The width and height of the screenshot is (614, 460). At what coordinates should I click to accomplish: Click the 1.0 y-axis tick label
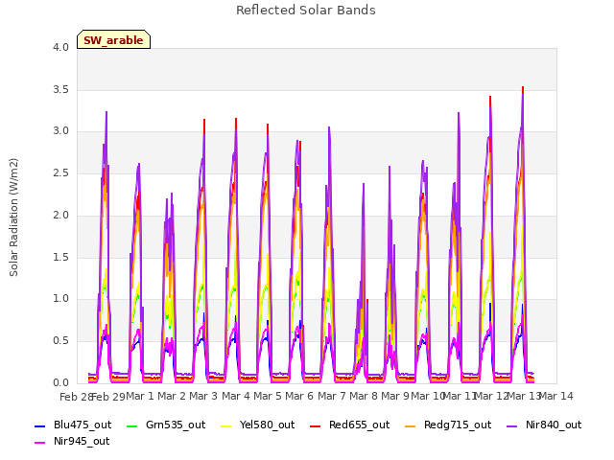tap(60, 299)
